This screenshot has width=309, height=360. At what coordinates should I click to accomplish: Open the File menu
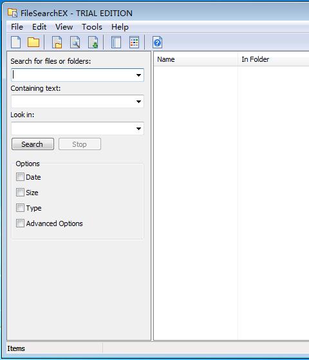(17, 27)
